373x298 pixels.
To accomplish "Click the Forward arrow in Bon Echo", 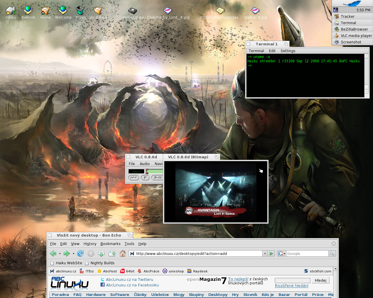I will 67,253.
